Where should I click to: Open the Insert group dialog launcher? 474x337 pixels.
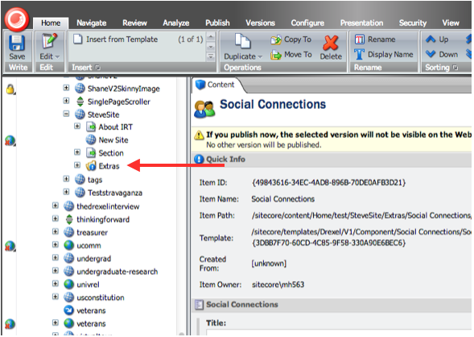[x=97, y=68]
